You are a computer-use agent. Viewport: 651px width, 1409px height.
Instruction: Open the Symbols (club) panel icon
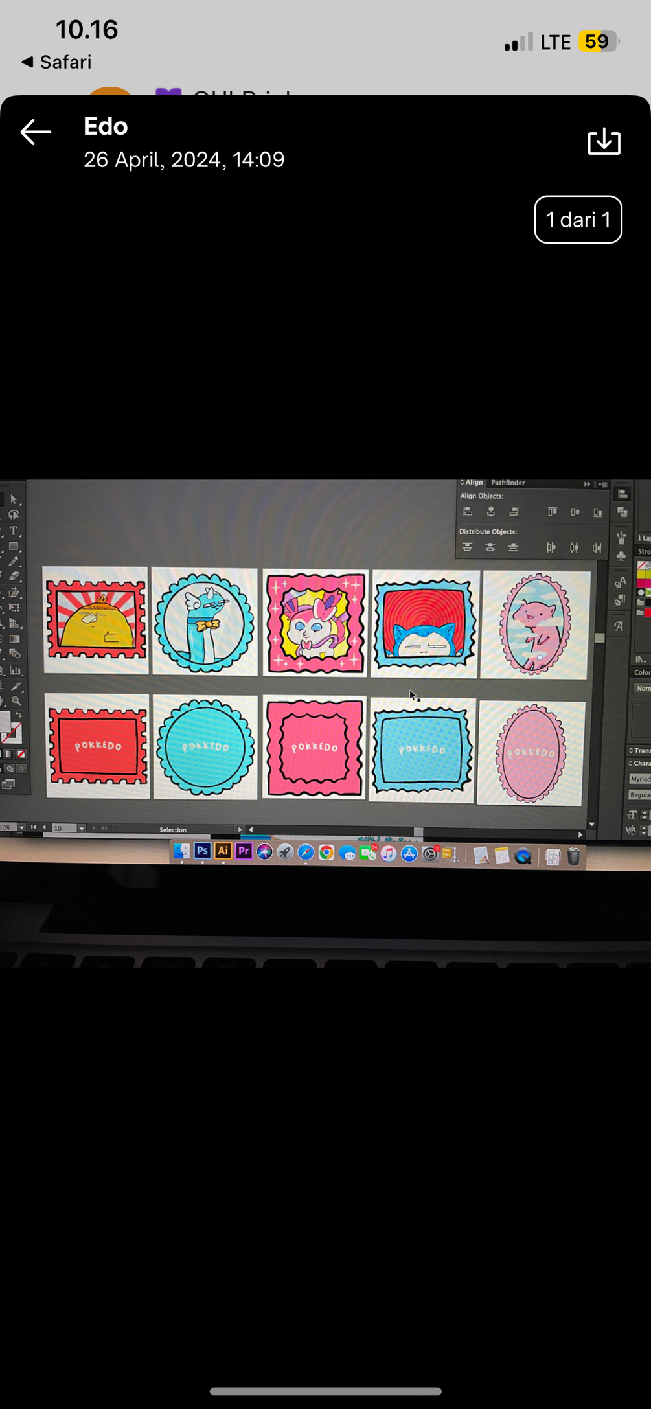(621, 556)
